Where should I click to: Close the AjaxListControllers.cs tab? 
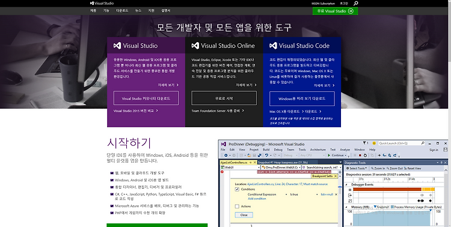255,162
